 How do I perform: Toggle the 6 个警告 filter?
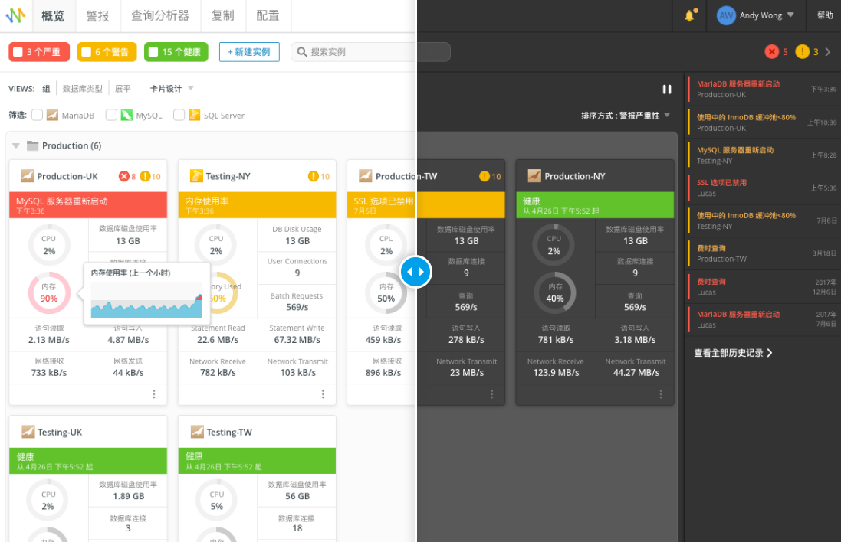click(107, 52)
